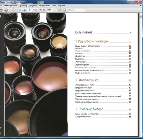
Task: Click the scrollbar down arrow at bottom
Action: 140,136
